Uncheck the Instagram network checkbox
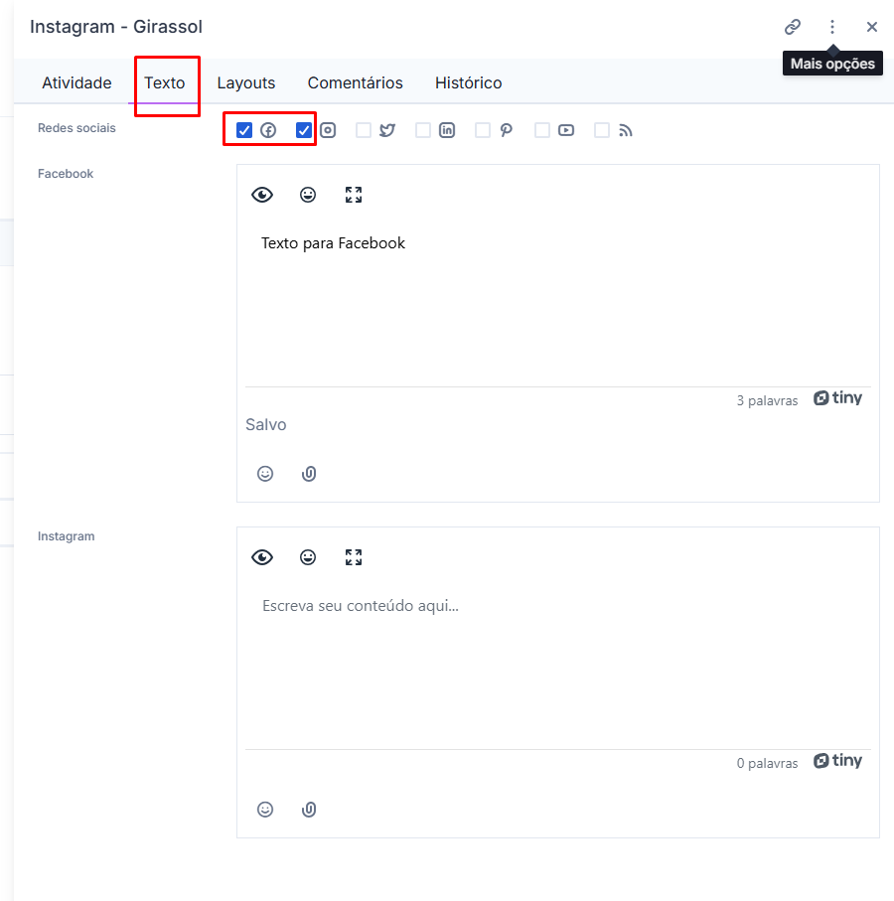Viewport: 894px width, 901px height. [x=303, y=130]
